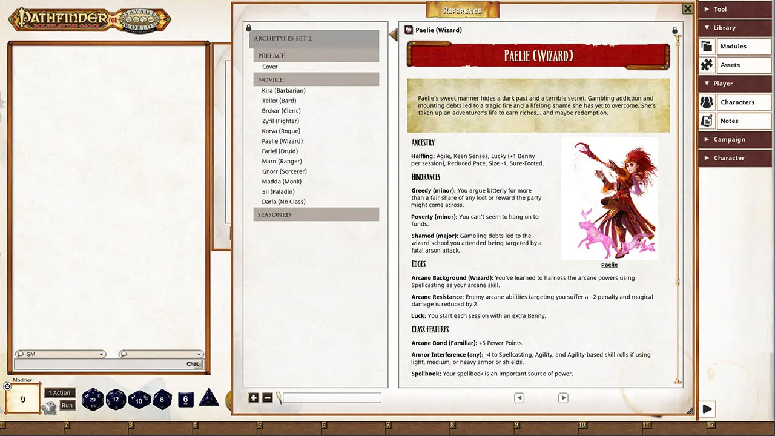Toggle the 1 Action button

[x=60, y=392]
